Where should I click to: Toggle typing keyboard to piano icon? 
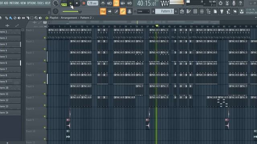[x=103, y=11]
